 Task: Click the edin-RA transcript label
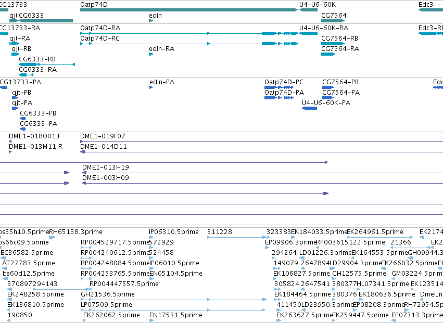161,49
